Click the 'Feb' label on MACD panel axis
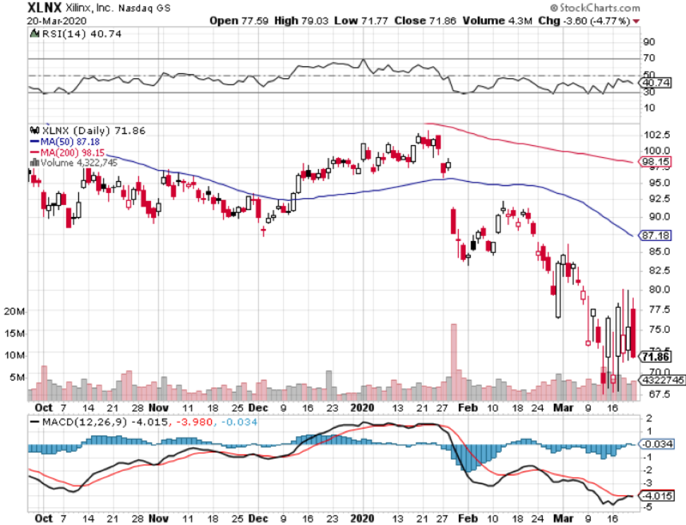The image size is (686, 525). tap(468, 519)
